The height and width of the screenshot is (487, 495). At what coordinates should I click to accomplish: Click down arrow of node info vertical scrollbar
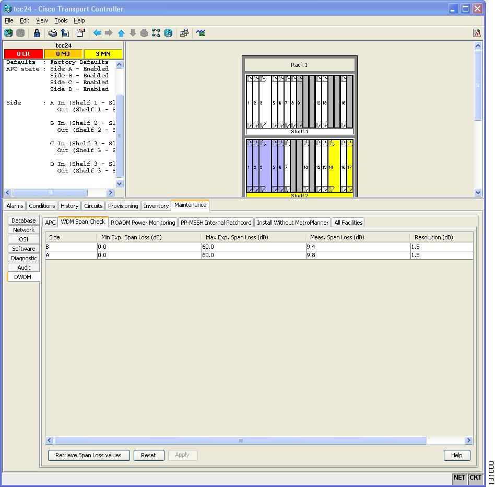click(120, 183)
